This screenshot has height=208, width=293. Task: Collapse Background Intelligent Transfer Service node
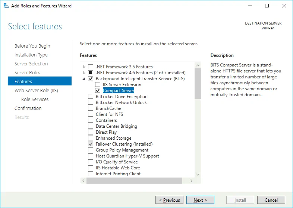coord(84,79)
